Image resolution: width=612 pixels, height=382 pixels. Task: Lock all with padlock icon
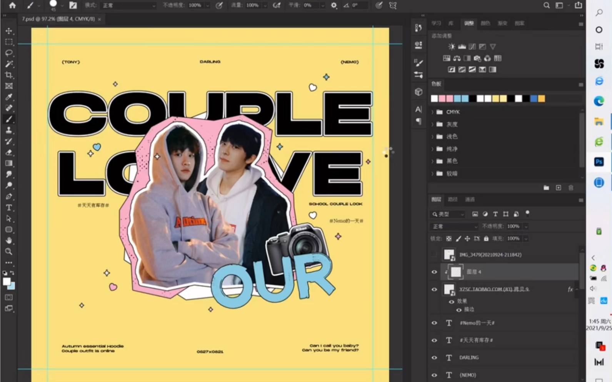point(486,239)
